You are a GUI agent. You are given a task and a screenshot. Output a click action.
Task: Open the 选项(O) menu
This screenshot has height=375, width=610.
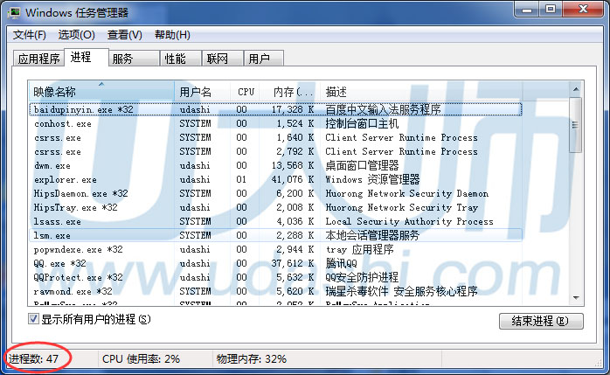point(77,35)
